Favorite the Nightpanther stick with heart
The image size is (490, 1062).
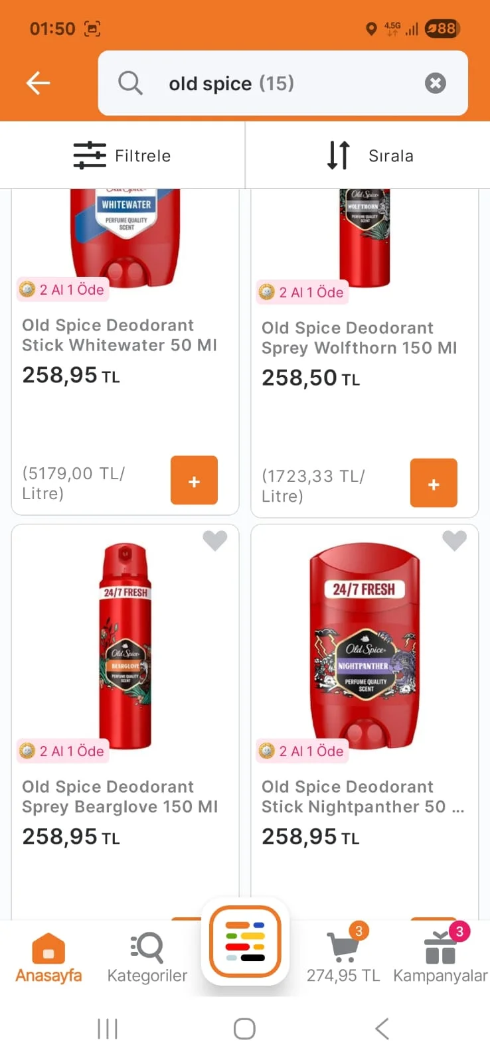point(454,540)
